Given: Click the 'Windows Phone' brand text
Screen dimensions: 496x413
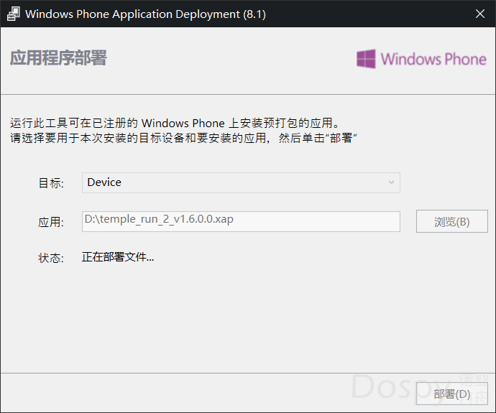Looking at the screenshot, I should pyautogui.click(x=433, y=59).
